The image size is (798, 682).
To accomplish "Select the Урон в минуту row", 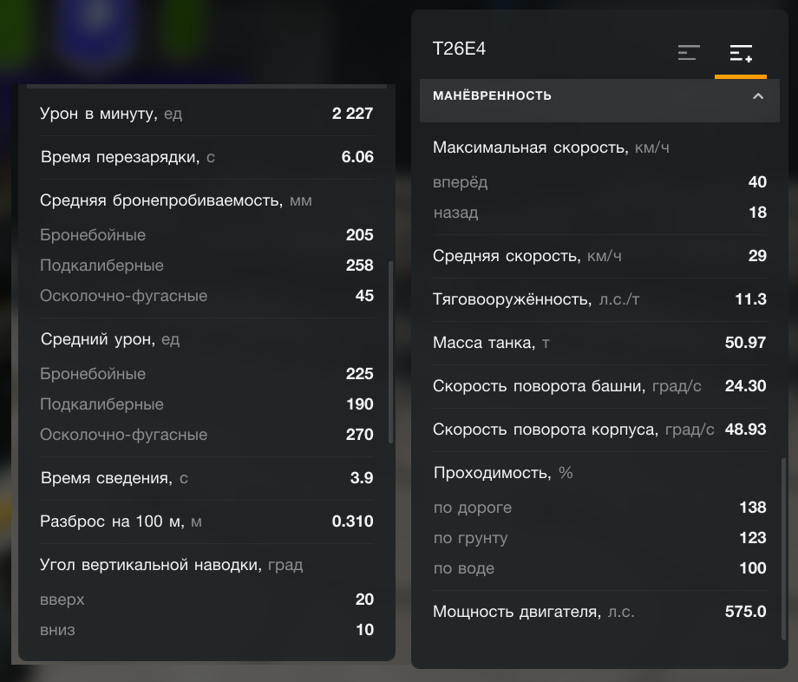I will tap(206, 114).
